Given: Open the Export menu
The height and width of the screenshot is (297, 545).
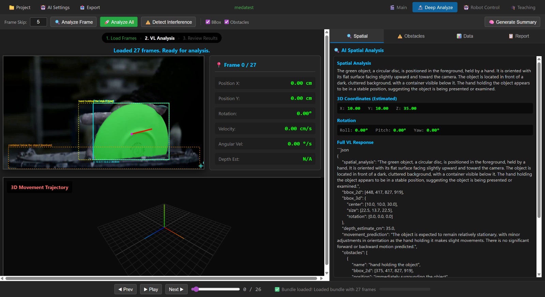Looking at the screenshot, I should tap(90, 7).
